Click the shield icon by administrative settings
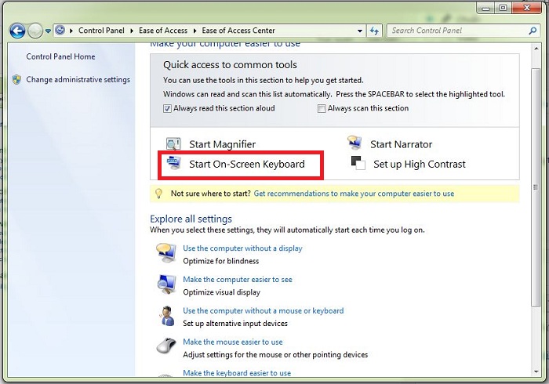549x384 pixels. pyautogui.click(x=16, y=79)
